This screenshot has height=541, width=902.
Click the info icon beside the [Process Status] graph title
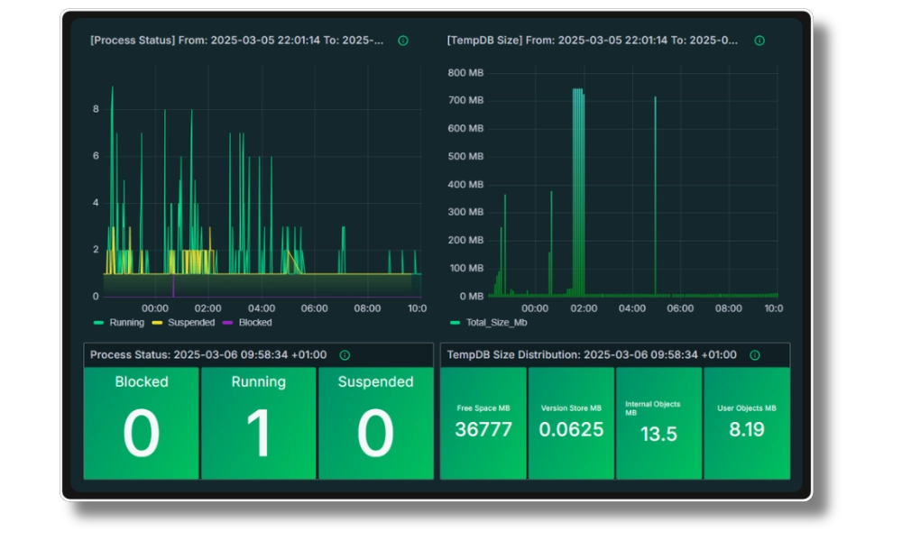[402, 41]
